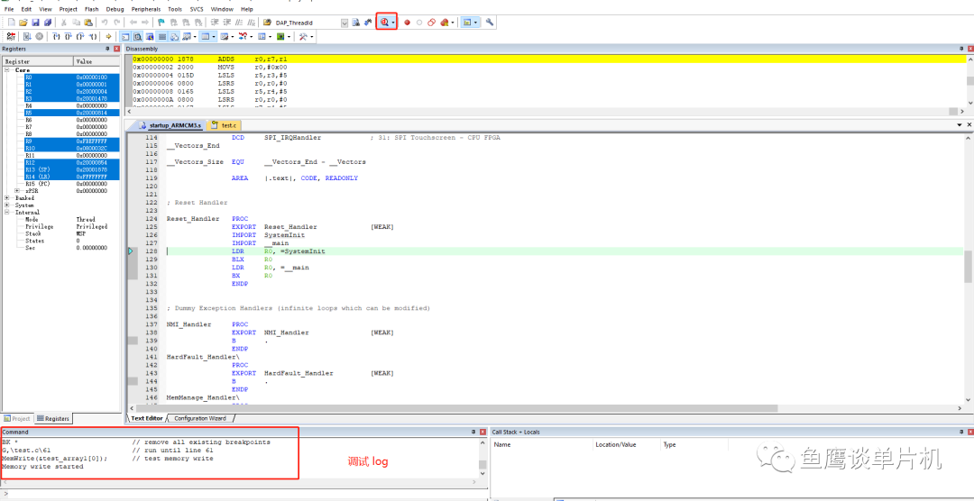Step over using the braces icon

(67, 37)
